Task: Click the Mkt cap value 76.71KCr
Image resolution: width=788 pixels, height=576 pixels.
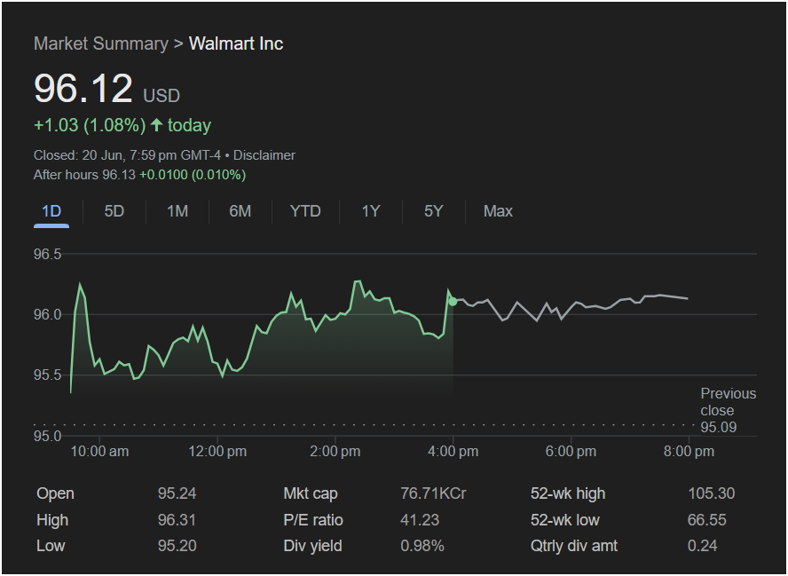Action: tap(433, 493)
